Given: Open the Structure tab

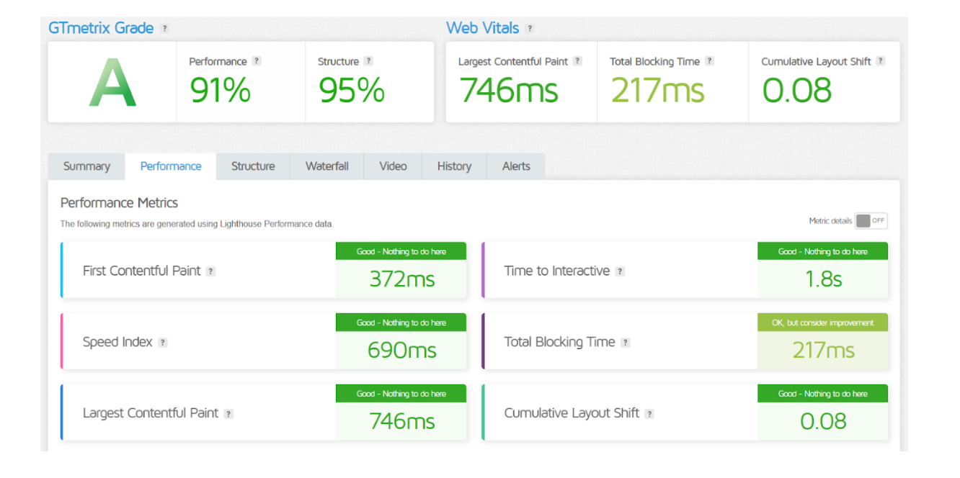Looking at the screenshot, I should pos(253,166).
